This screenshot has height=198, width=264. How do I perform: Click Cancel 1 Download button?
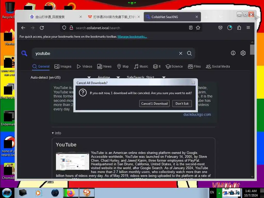pyautogui.click(x=154, y=104)
